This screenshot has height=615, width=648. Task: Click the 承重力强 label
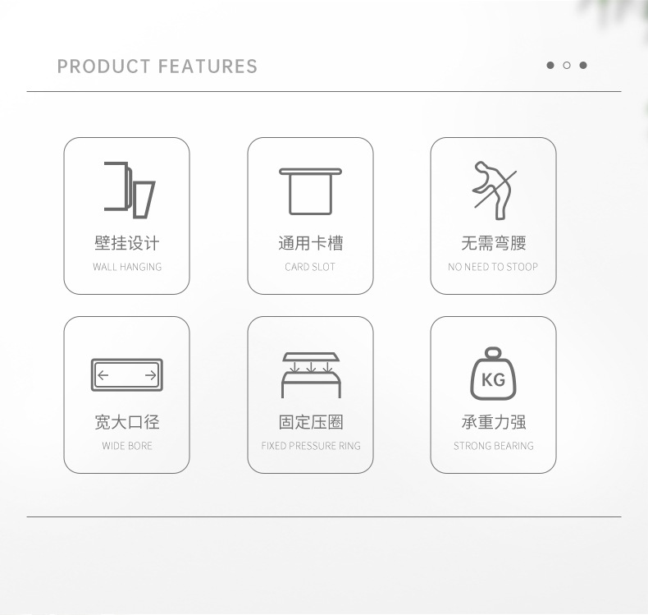494,422
